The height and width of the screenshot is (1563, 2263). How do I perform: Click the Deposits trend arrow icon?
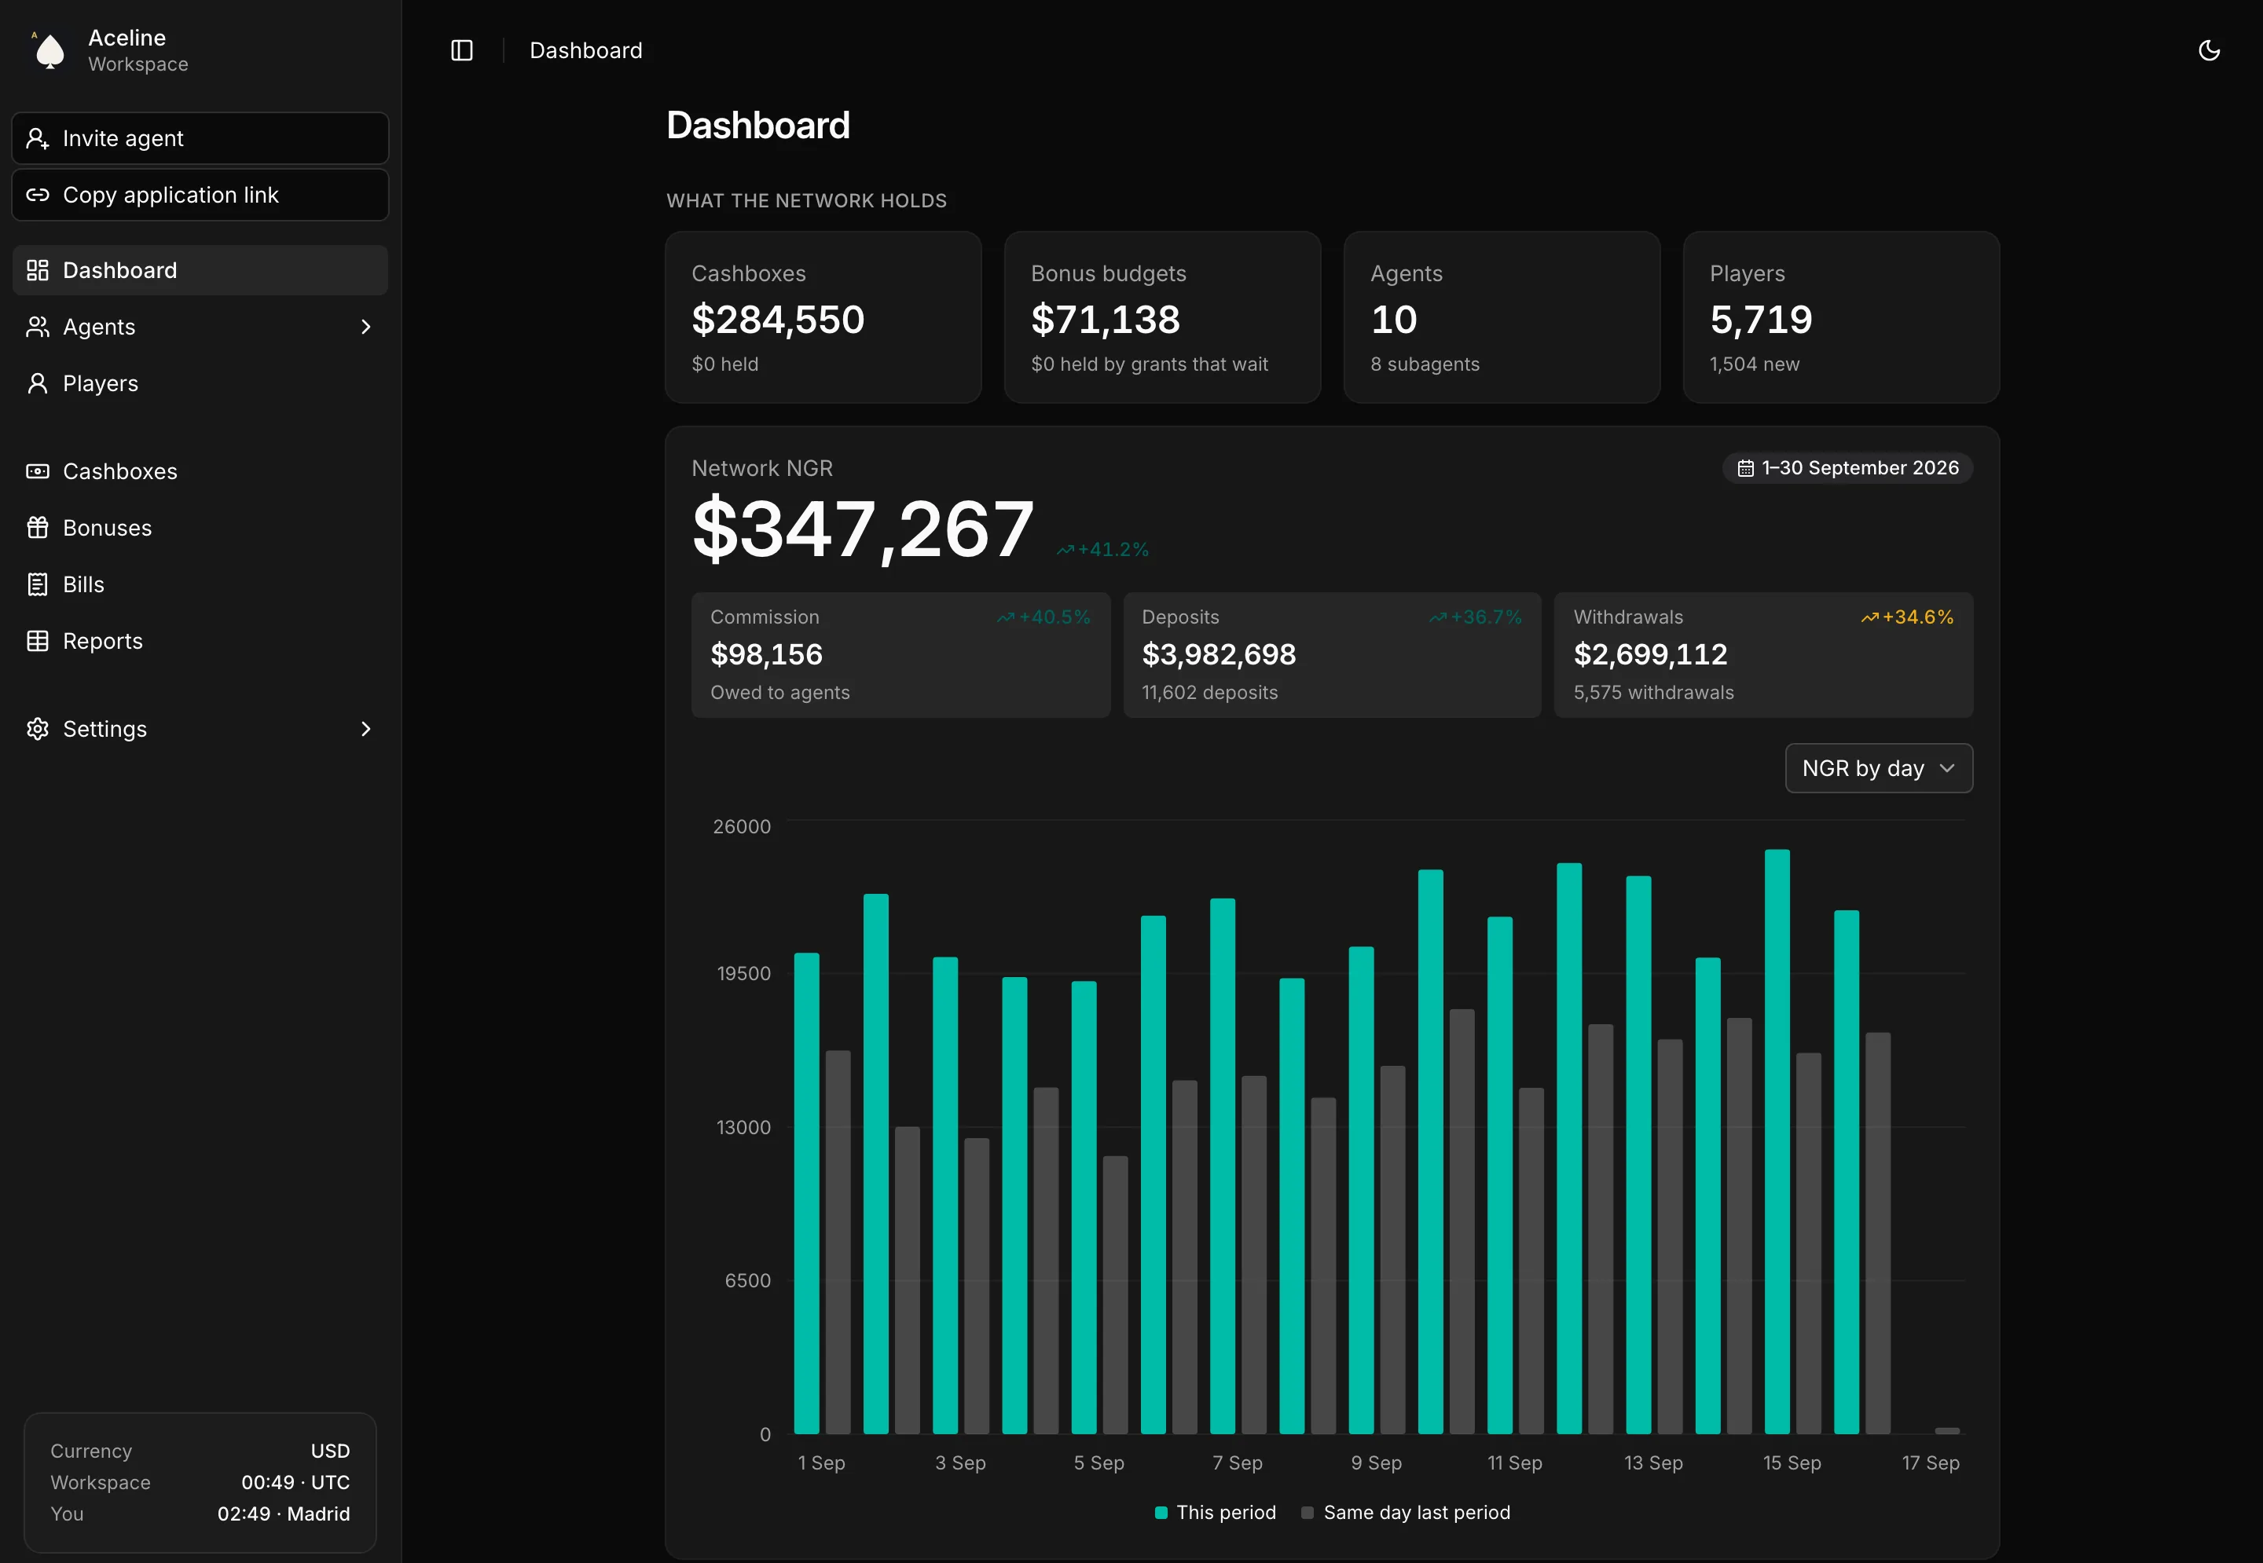pos(1437,617)
